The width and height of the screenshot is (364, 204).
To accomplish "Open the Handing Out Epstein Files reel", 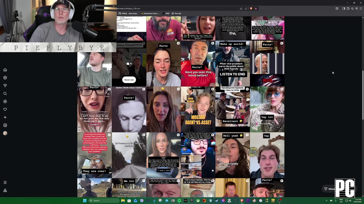I will pos(232,109).
